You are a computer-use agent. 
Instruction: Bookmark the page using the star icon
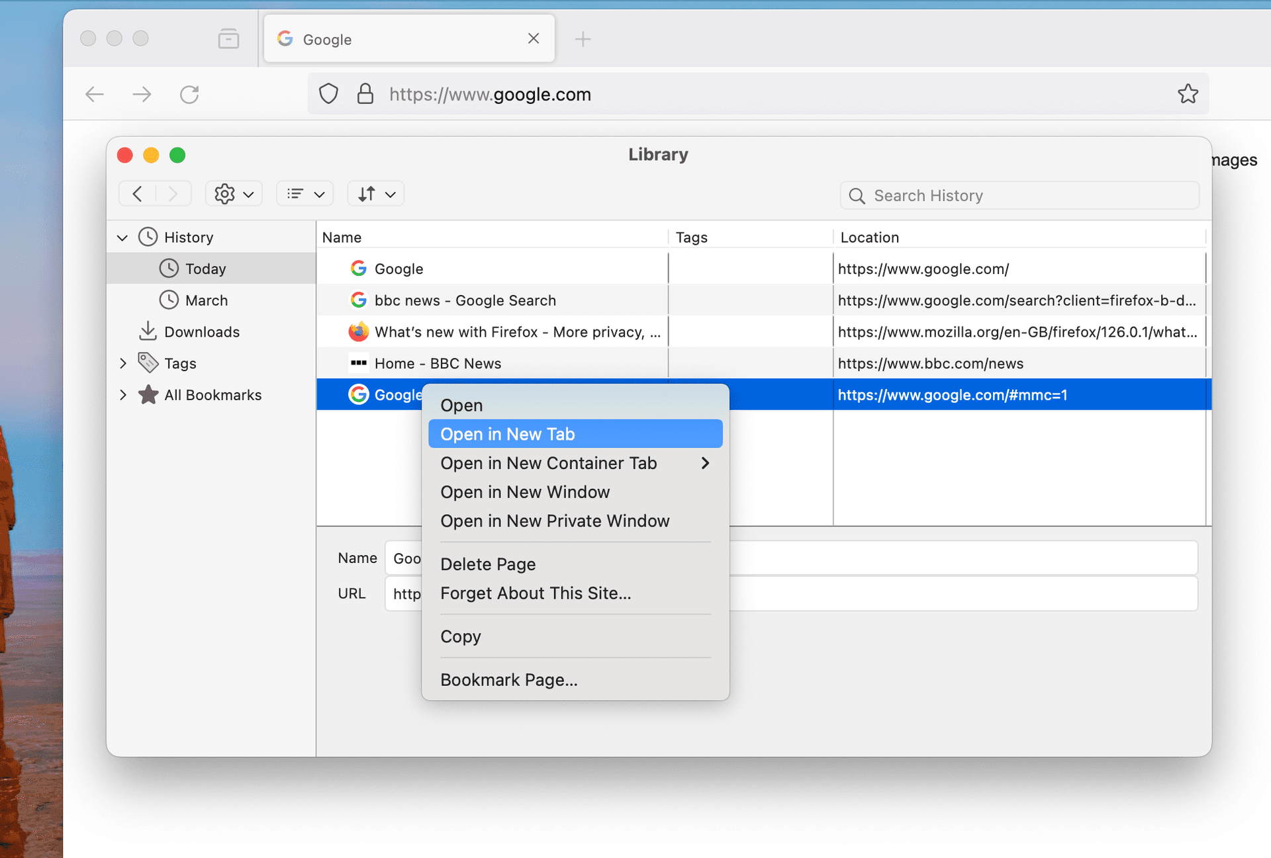pos(1188,93)
